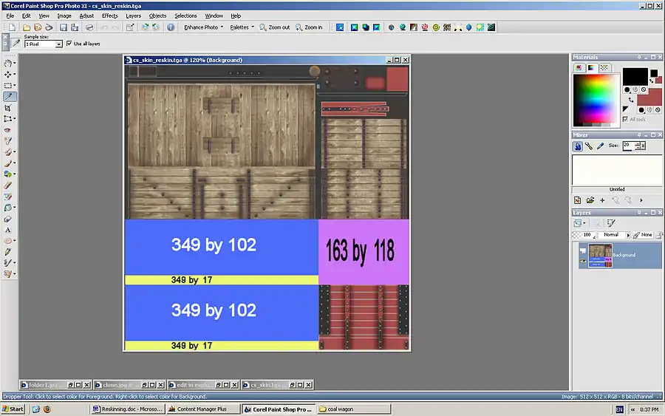Screen dimensions: 665x416
Task: Select the Pan (hand) tool
Action: (x=9, y=64)
